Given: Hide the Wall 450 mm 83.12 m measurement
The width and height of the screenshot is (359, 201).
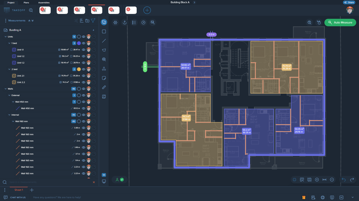Looking at the screenshot, I should pos(84,108).
